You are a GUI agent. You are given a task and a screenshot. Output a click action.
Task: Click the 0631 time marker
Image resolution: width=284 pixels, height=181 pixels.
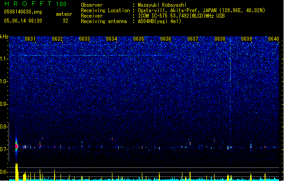point(30,39)
